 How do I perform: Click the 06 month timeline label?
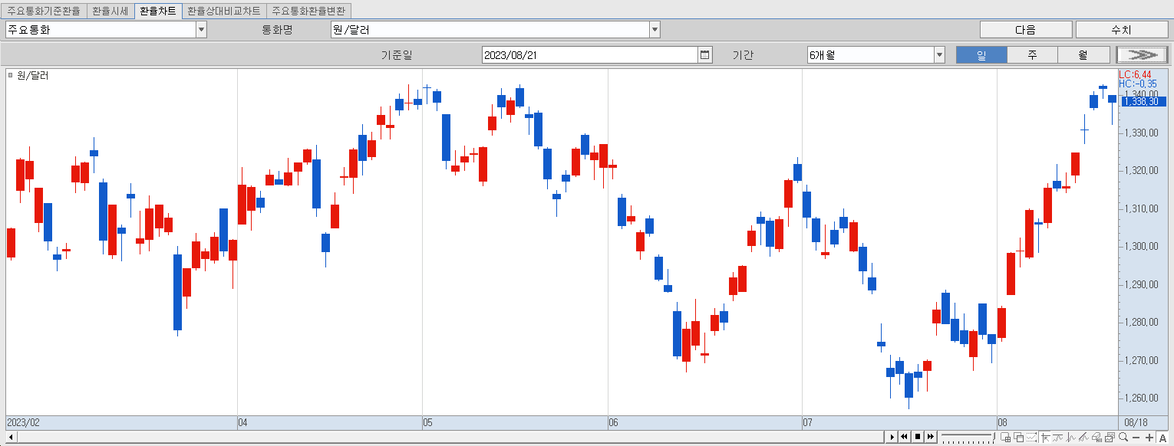tap(613, 422)
